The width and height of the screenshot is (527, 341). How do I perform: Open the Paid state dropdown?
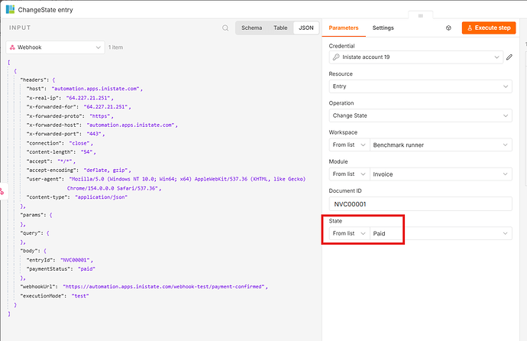441,233
